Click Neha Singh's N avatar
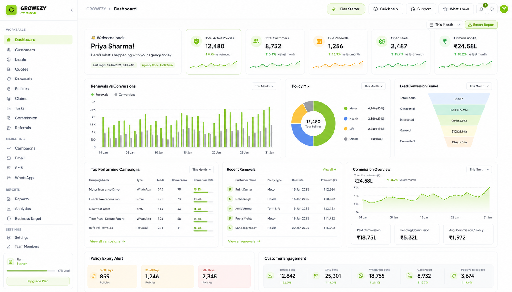 [230, 199]
